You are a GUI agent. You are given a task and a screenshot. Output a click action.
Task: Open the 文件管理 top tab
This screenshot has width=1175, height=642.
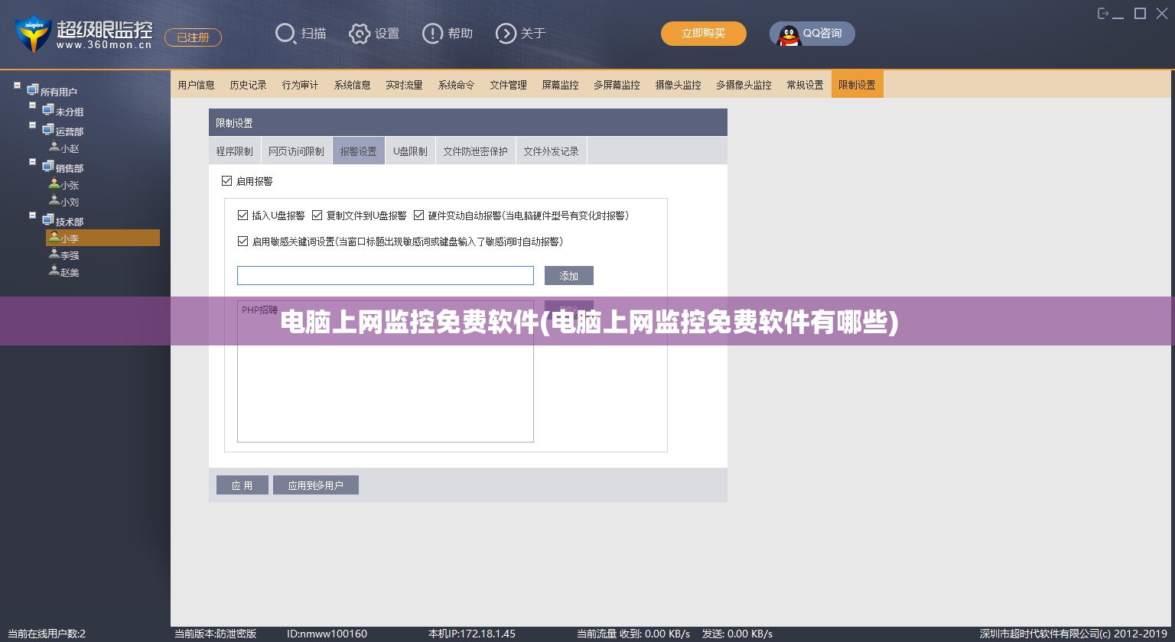[509, 85]
